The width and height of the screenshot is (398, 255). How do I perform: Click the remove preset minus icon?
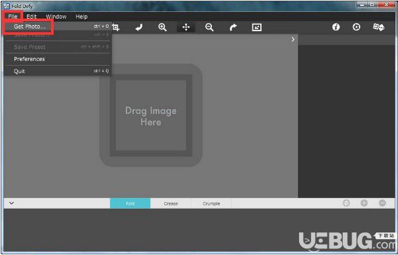point(382,203)
